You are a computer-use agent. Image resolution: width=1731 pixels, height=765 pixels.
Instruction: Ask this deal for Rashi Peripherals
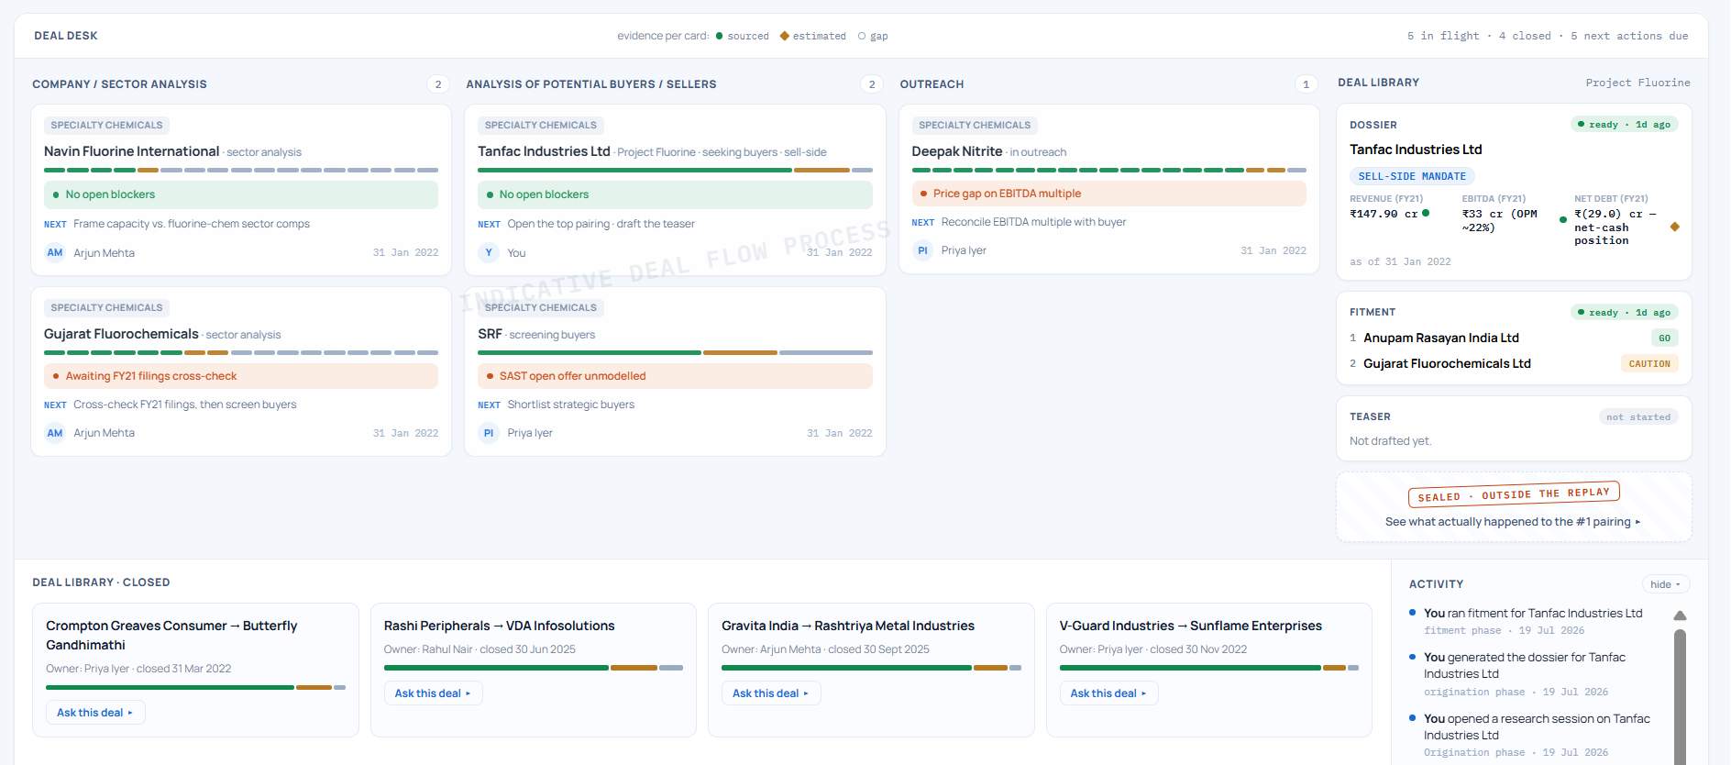pos(433,693)
